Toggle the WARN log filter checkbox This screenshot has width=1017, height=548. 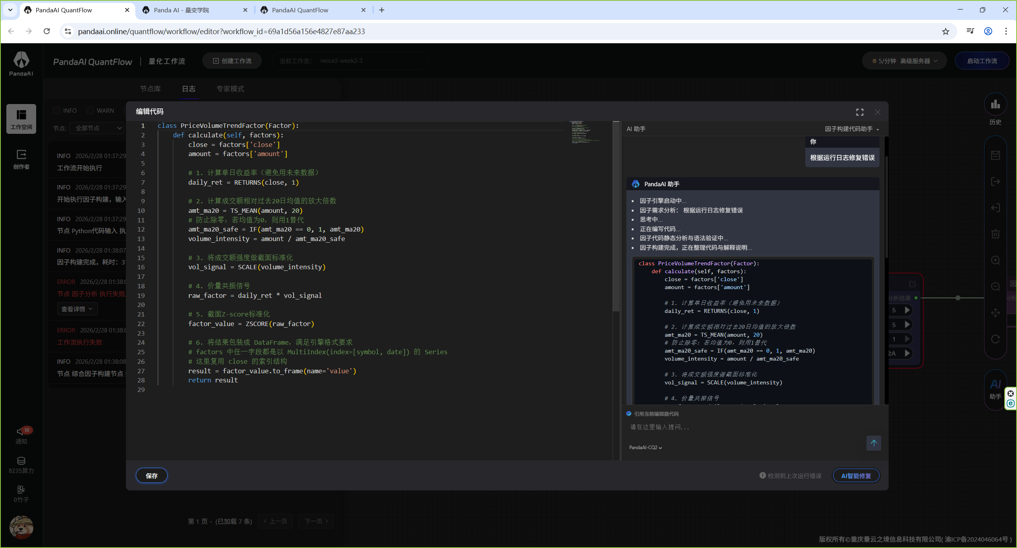(x=90, y=110)
